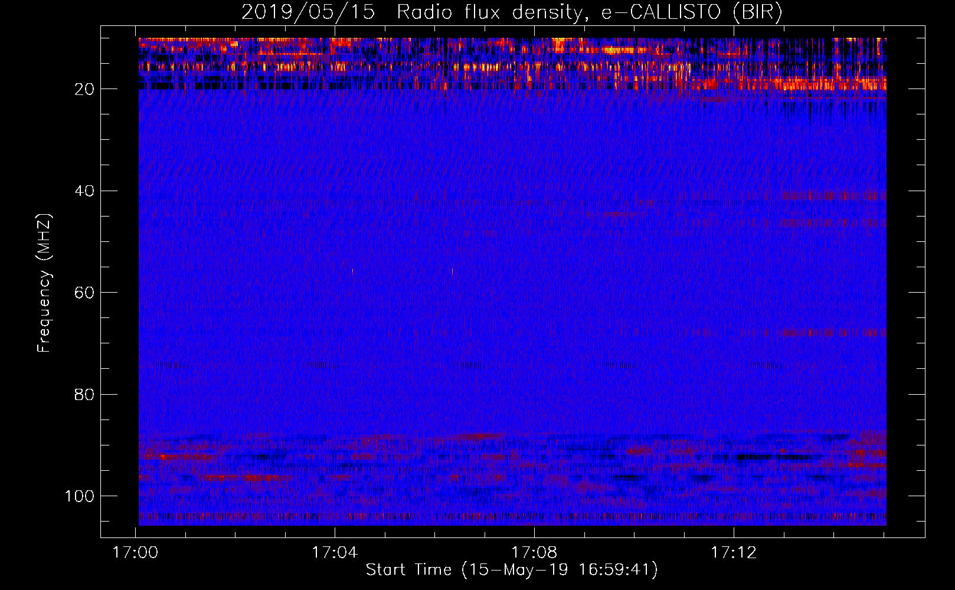Screen dimensions: 955x590
Task: Click the 20 frequency tick label
Action: tap(84, 89)
